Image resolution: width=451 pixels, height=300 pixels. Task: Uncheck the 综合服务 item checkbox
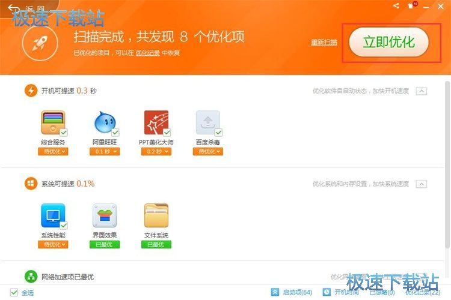pyautogui.click(x=64, y=132)
